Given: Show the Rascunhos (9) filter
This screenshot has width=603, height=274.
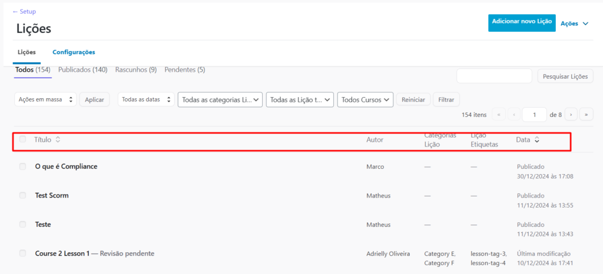Looking at the screenshot, I should coord(135,70).
